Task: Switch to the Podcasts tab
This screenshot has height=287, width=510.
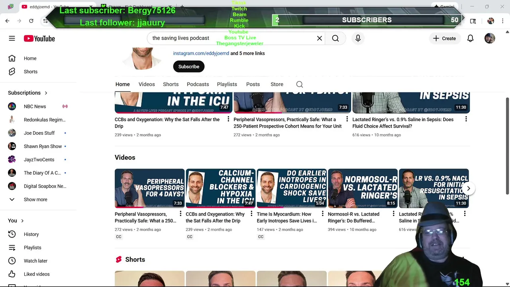Action: click(x=198, y=84)
